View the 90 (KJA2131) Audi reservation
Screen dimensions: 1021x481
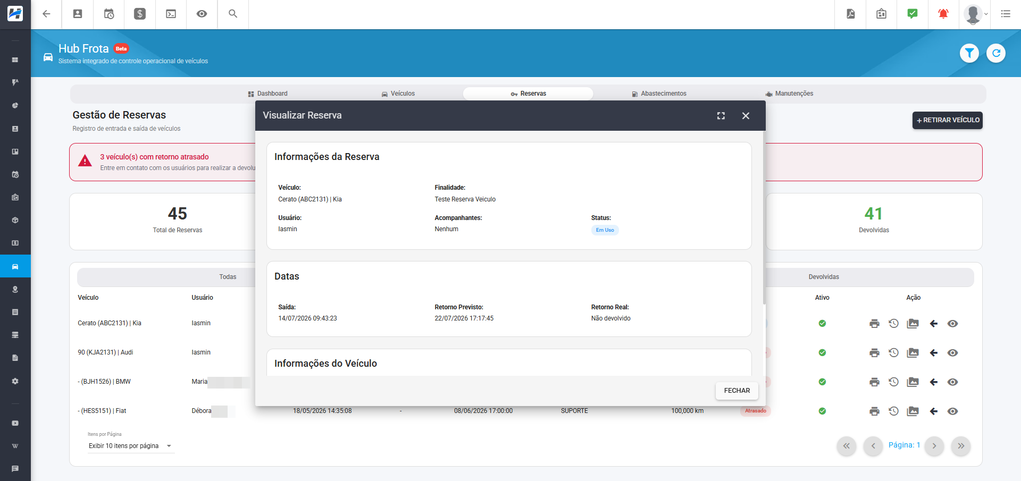[x=952, y=353]
